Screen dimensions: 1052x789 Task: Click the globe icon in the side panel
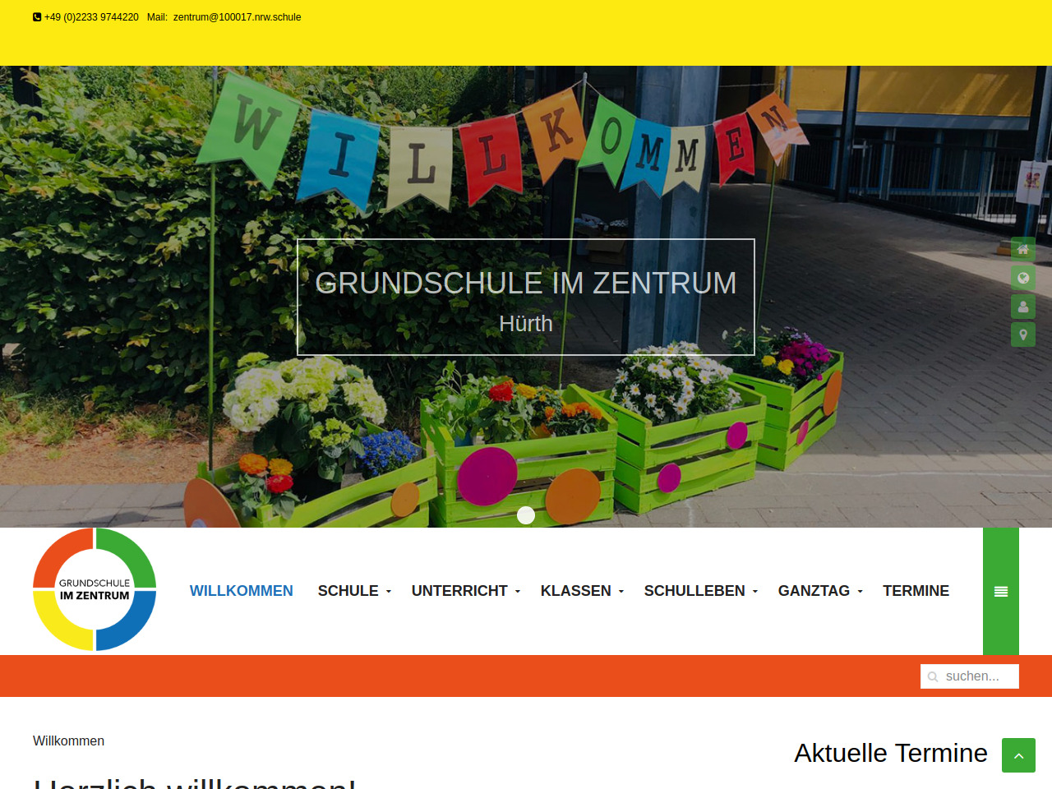(x=1023, y=278)
